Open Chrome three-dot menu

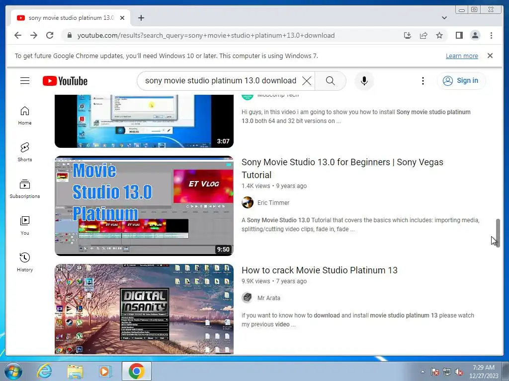(491, 35)
